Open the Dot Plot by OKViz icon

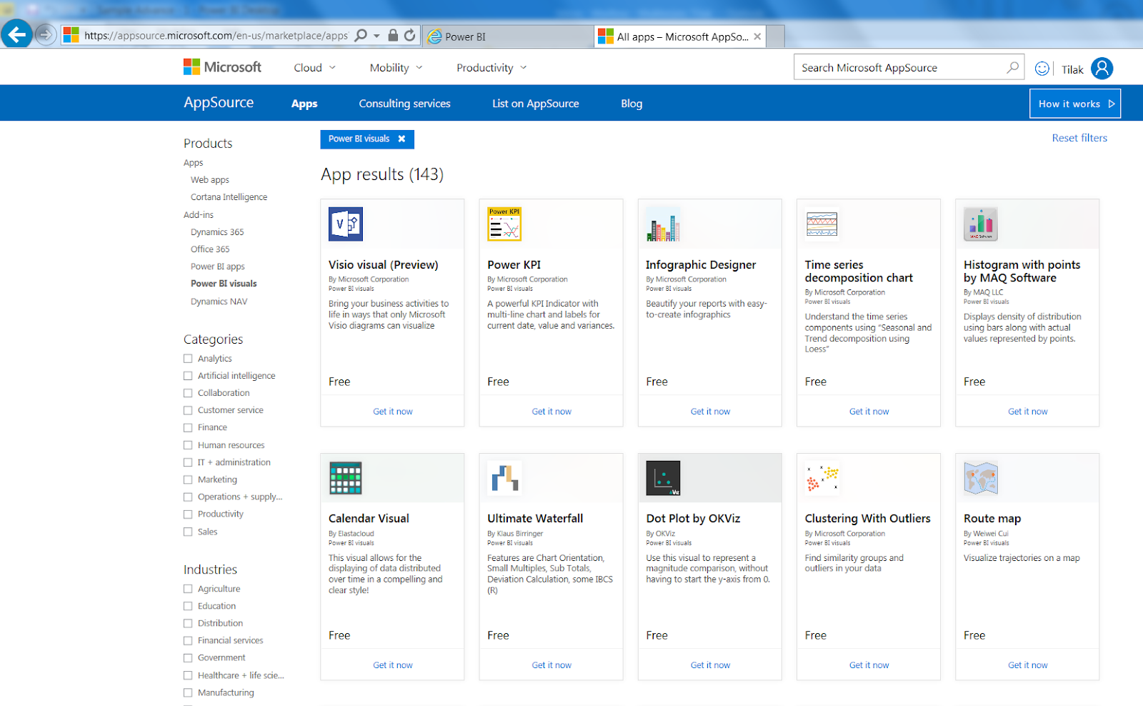coord(663,478)
